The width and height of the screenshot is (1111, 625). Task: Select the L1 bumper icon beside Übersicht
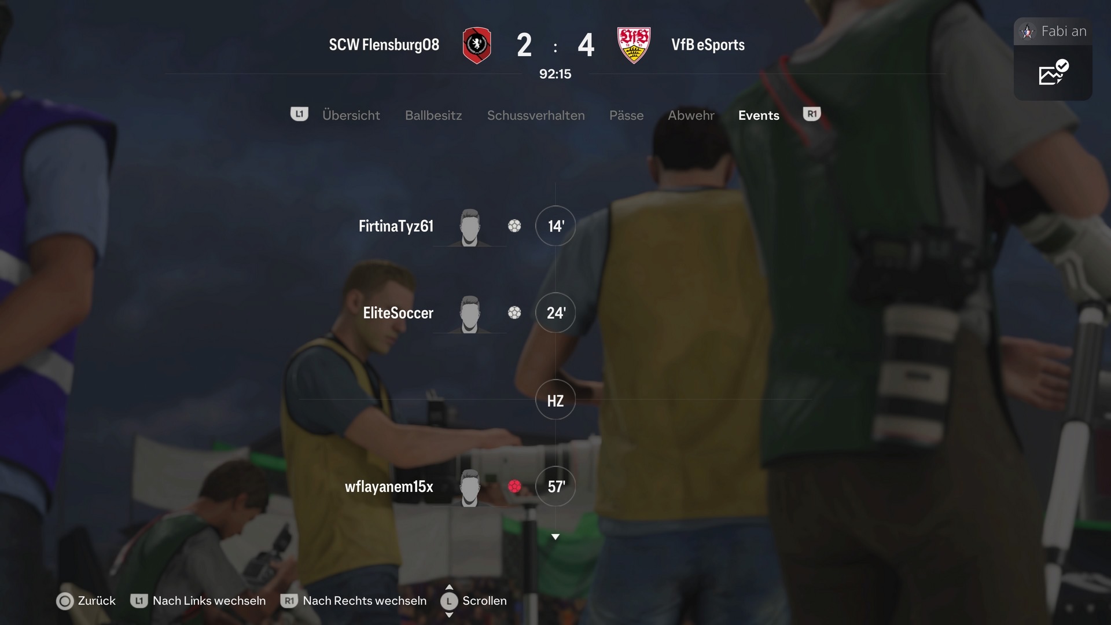pos(299,114)
